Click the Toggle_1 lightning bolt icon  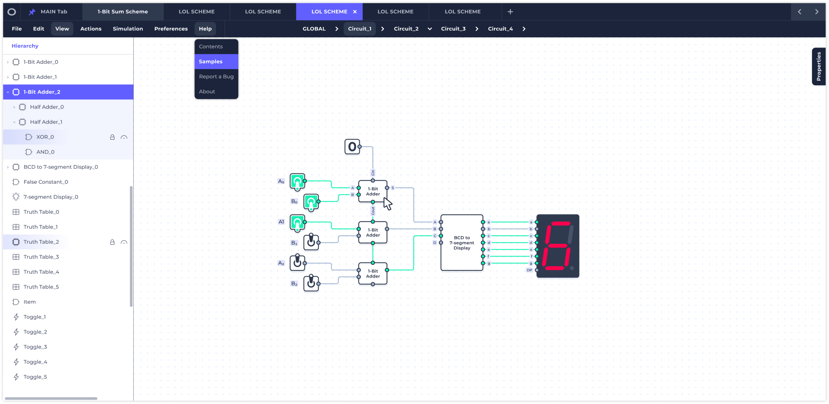16,317
